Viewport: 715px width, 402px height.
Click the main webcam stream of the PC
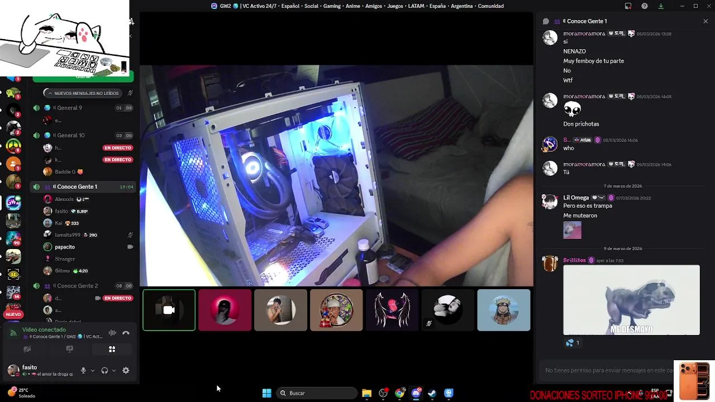click(x=336, y=176)
